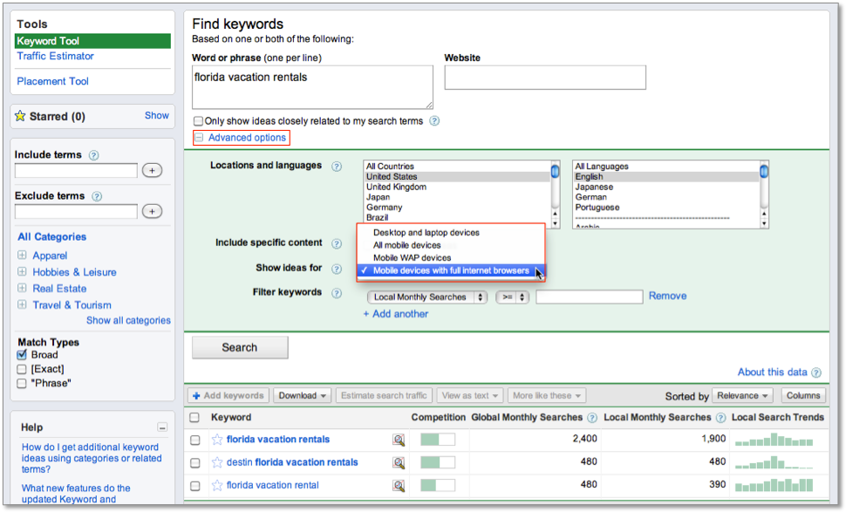846x512 pixels.
Task: Collapse the Help panel via minus icon
Action: (162, 427)
